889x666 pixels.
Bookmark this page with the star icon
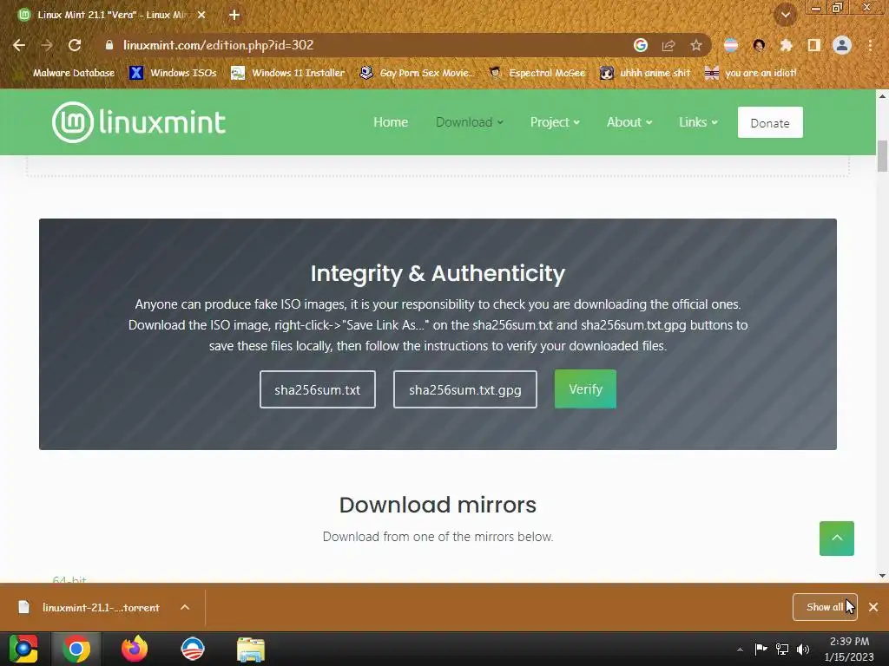click(x=696, y=45)
